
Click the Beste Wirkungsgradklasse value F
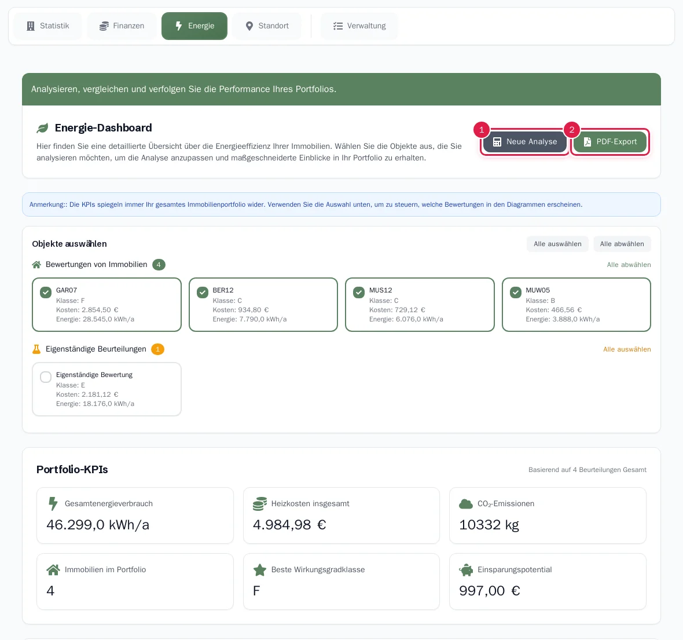[x=256, y=591]
